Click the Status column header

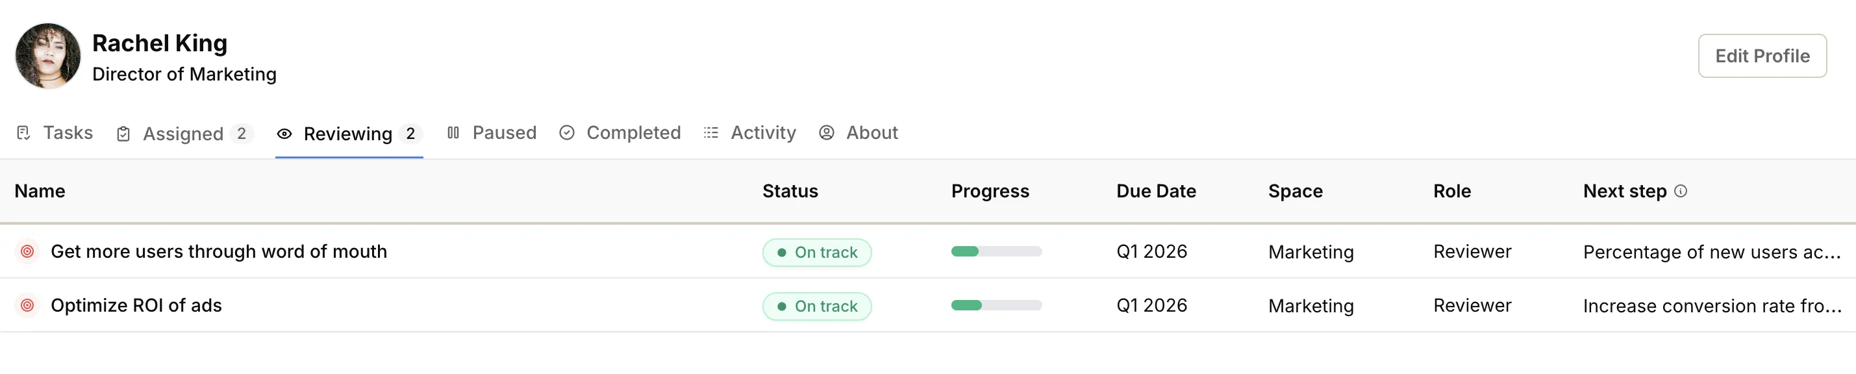(790, 191)
